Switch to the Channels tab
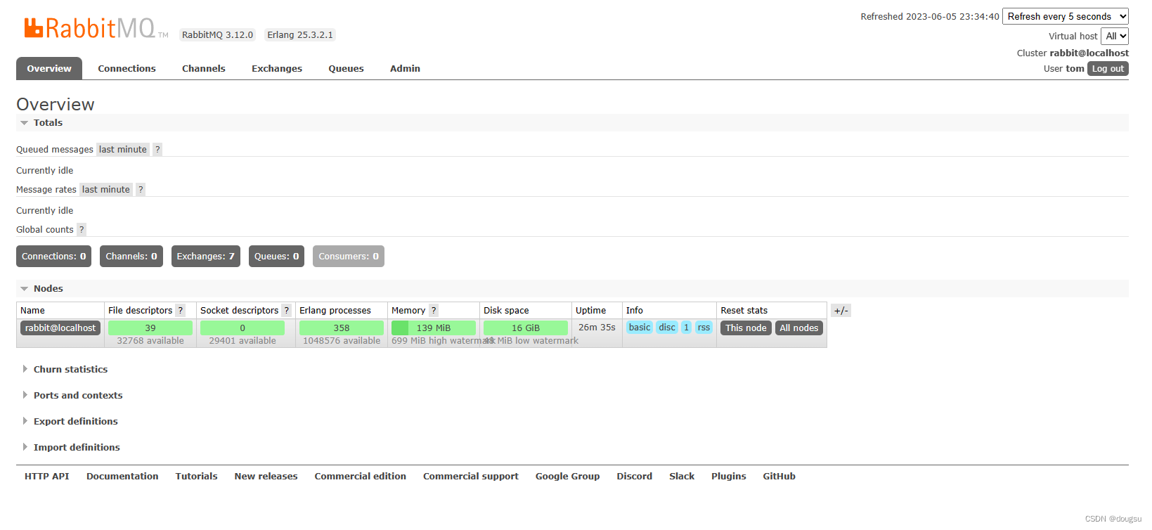This screenshot has width=1152, height=530. (204, 69)
